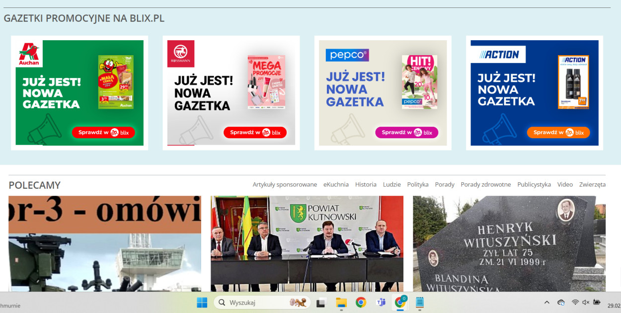
Task: Open Microsoft Teams from the taskbar
Action: point(381,303)
